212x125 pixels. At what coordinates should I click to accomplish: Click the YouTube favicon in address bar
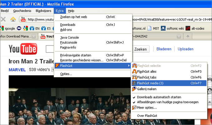(23, 19)
